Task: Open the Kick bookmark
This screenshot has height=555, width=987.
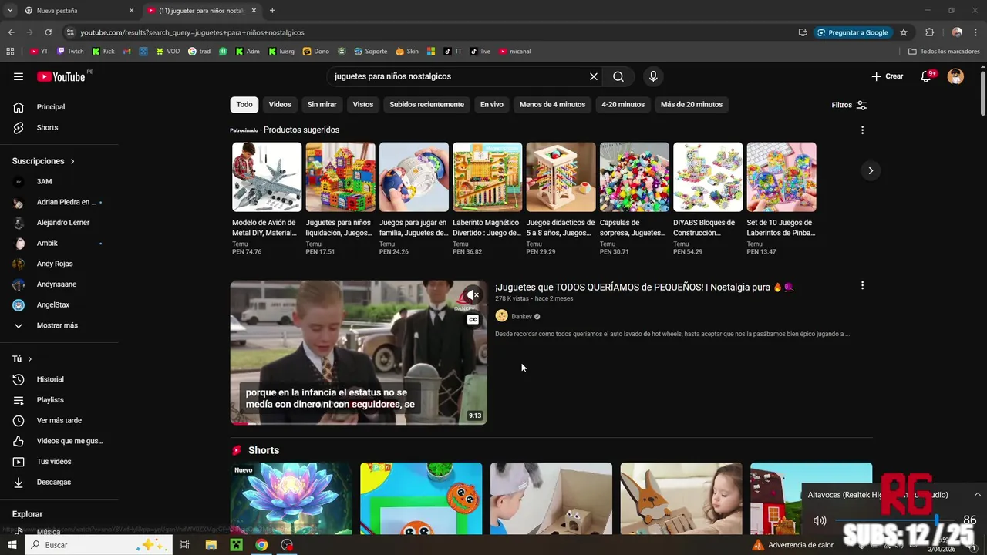Action: [x=103, y=52]
